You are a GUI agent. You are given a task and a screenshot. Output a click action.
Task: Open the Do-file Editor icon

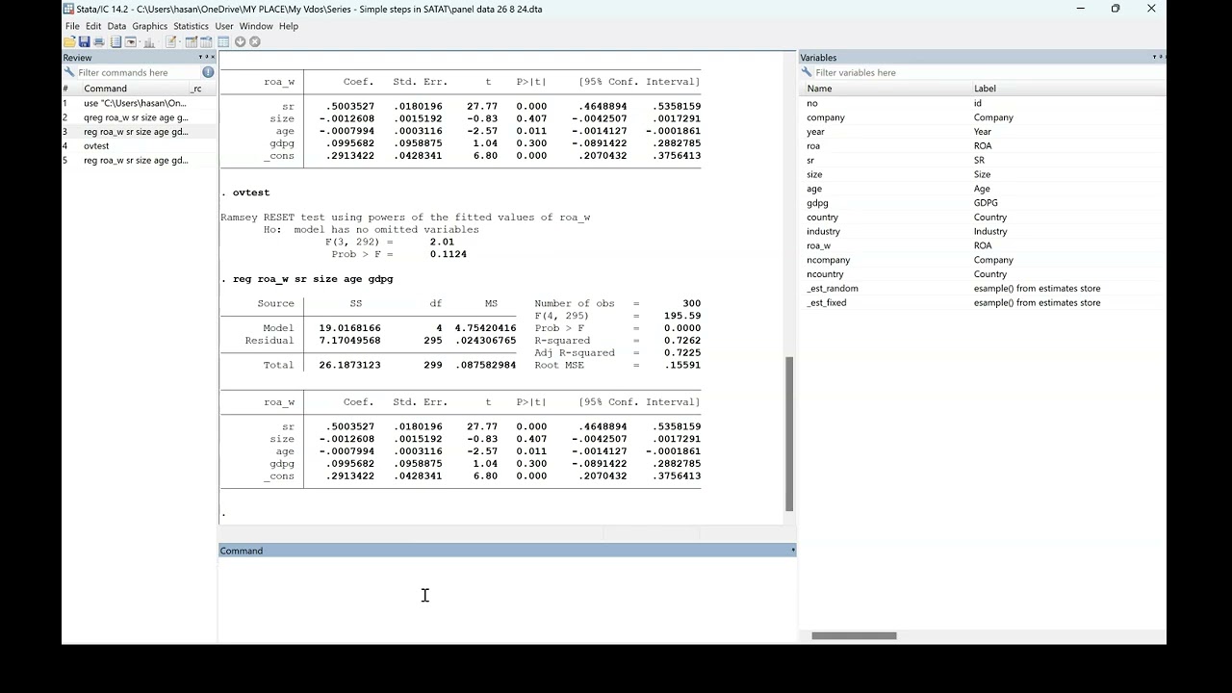point(171,41)
